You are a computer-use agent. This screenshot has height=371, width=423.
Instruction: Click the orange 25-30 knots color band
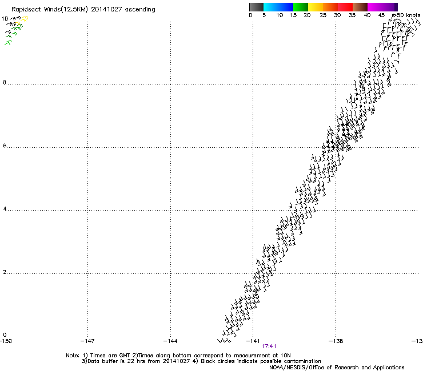[330, 7]
